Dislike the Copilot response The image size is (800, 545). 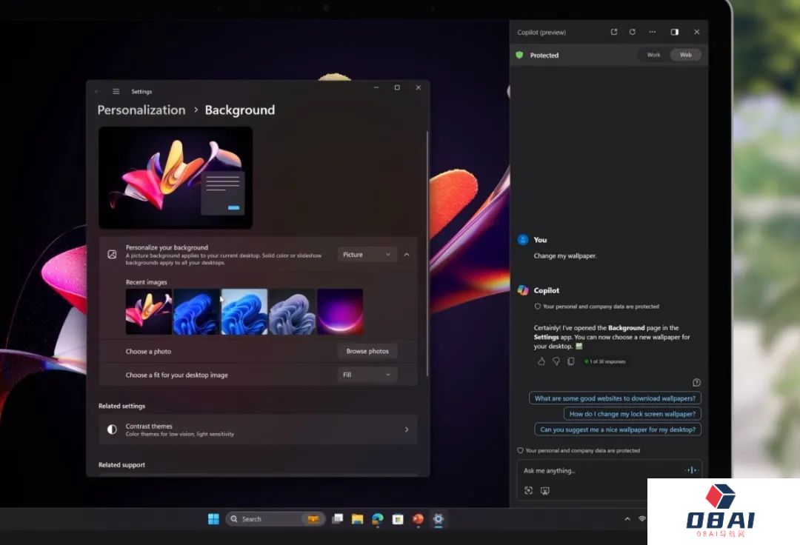pyautogui.click(x=556, y=361)
